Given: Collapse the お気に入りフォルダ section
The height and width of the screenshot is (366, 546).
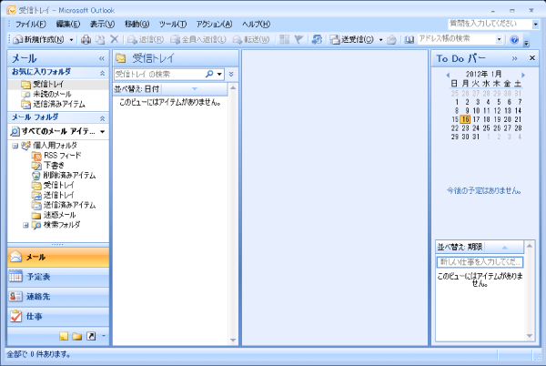Looking at the screenshot, I should click(x=102, y=73).
